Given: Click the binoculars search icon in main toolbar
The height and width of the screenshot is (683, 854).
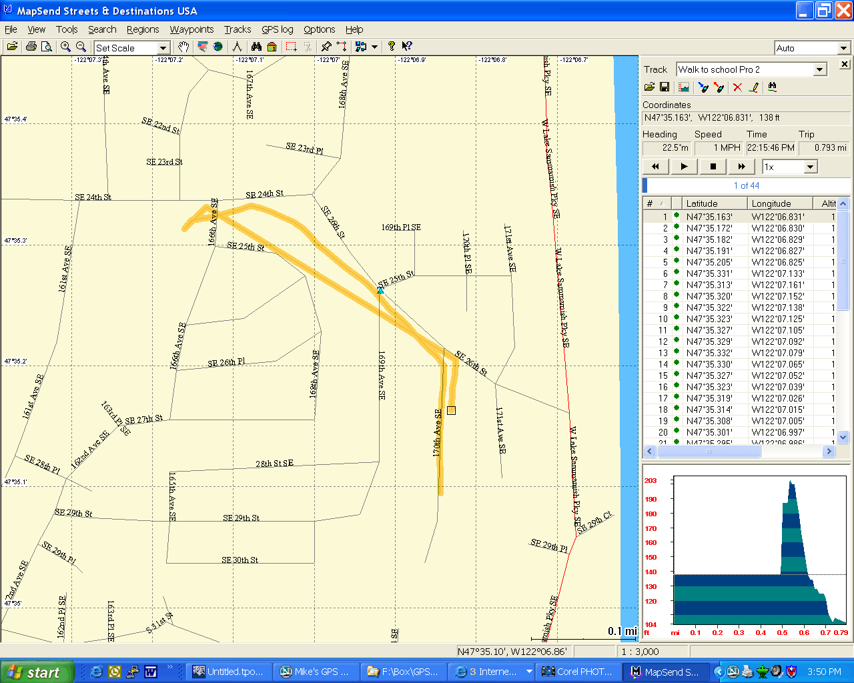Looking at the screenshot, I should click(256, 47).
